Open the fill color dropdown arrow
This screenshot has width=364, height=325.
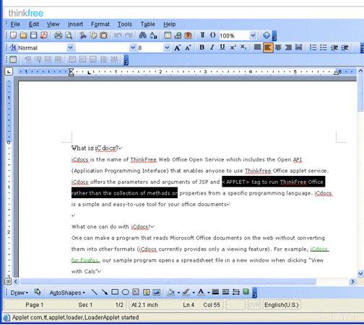178,293
